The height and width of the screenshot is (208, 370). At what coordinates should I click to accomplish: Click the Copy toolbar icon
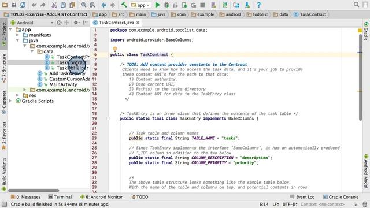pyautogui.click(x=63, y=5)
